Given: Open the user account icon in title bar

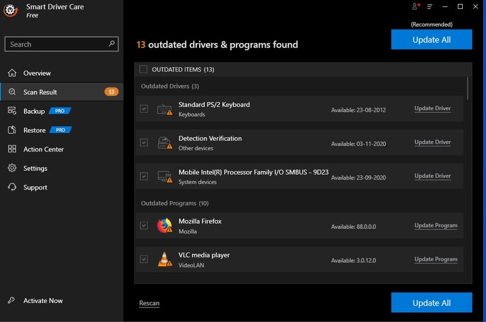Looking at the screenshot, I should point(416,6).
